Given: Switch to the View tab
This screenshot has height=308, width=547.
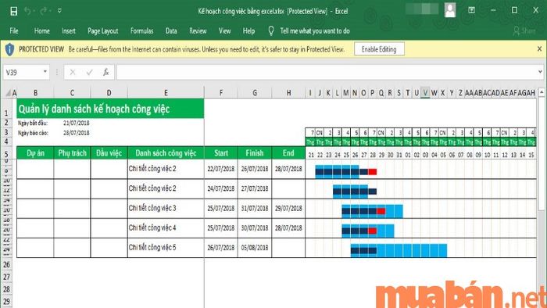Looking at the screenshot, I should (x=225, y=31).
